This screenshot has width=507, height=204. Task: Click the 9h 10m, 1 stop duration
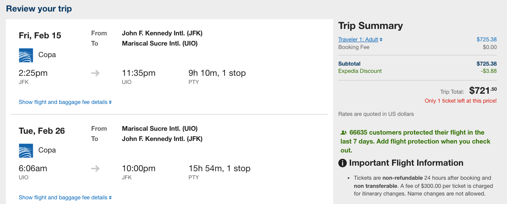click(x=217, y=73)
